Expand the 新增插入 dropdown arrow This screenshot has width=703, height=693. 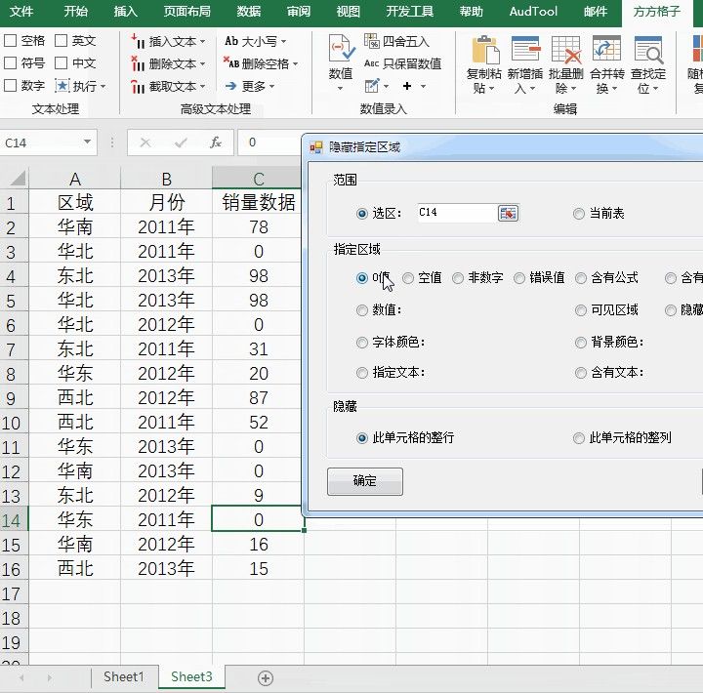(x=533, y=89)
